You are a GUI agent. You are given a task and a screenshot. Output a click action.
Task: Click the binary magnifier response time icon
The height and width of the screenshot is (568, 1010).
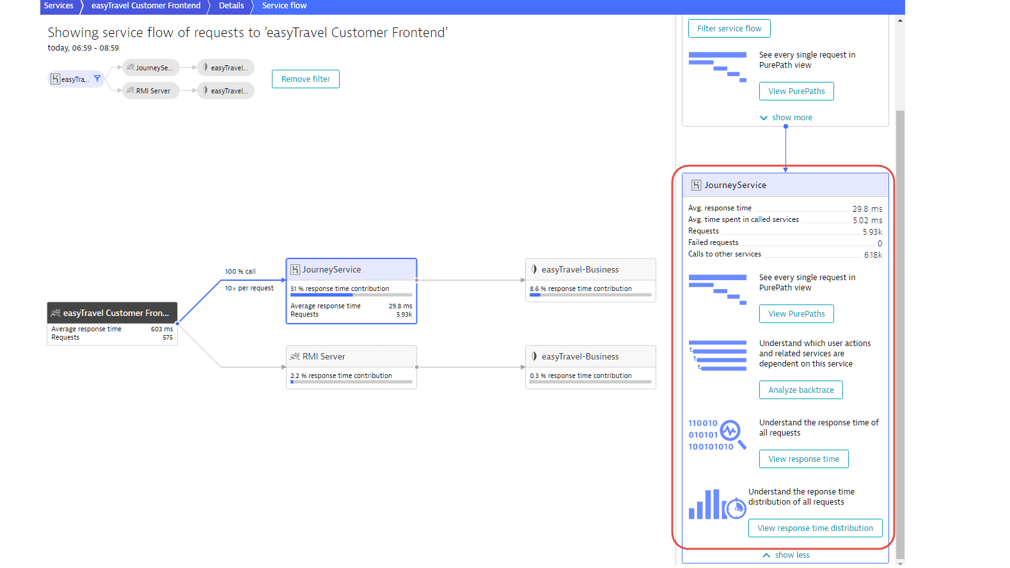(x=718, y=435)
